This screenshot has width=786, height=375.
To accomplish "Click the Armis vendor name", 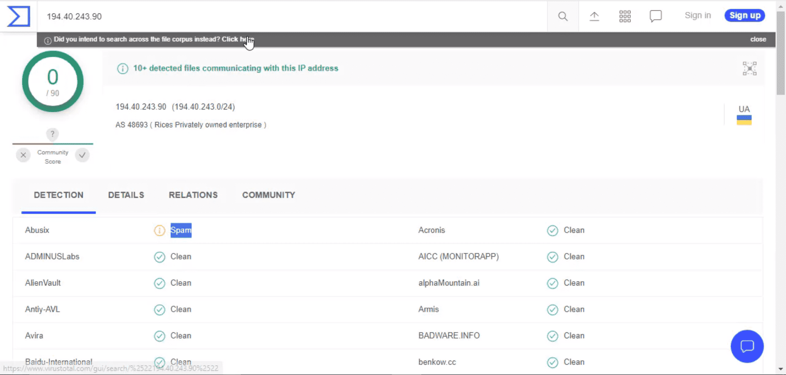I will click(429, 310).
